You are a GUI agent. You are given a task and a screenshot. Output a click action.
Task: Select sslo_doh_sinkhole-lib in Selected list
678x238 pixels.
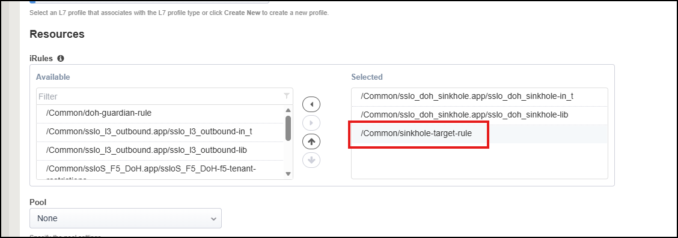pyautogui.click(x=479, y=115)
